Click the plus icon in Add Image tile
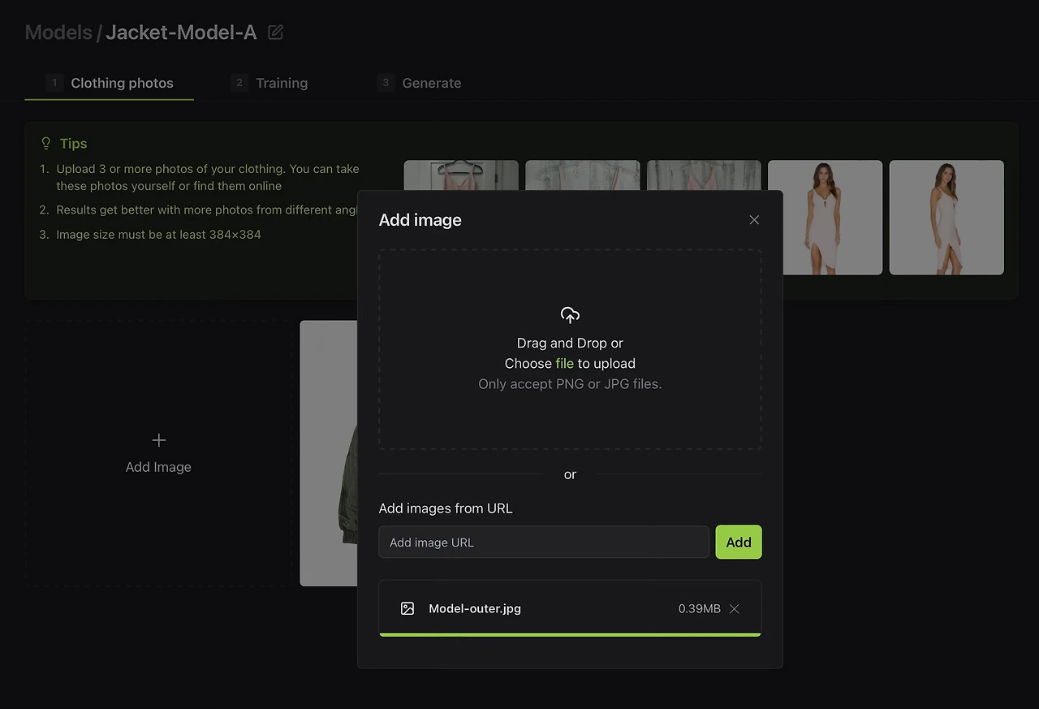 pos(159,440)
